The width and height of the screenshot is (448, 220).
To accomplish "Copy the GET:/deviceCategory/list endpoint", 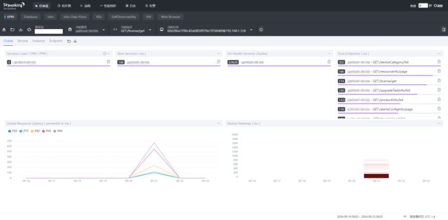I will [x=439, y=62].
